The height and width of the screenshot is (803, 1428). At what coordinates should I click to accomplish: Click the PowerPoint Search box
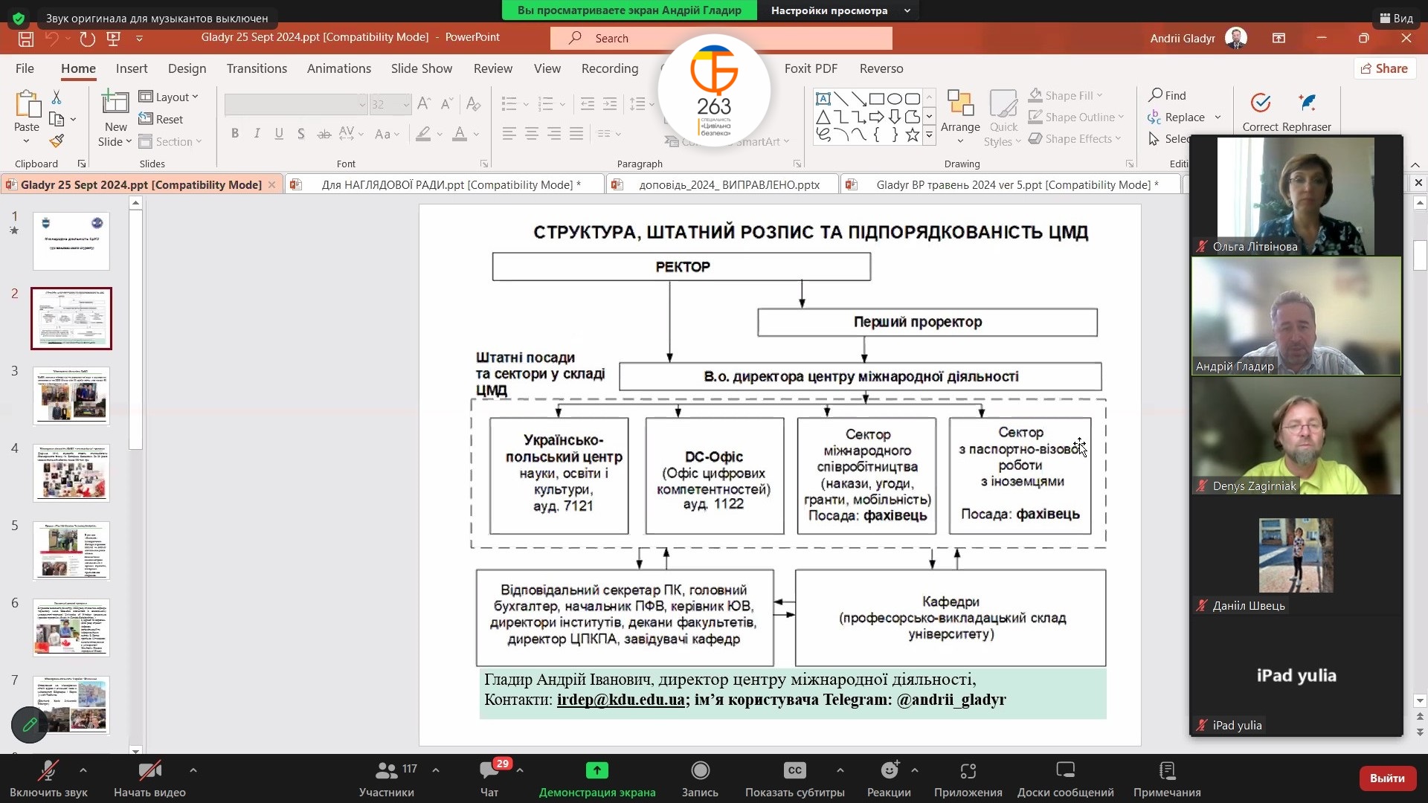tap(721, 38)
